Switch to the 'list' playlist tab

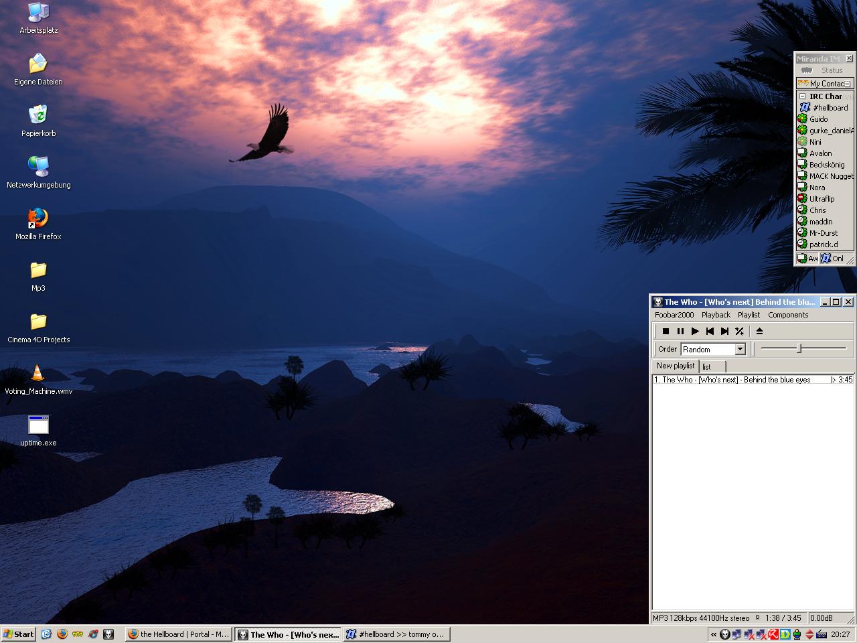[707, 367]
